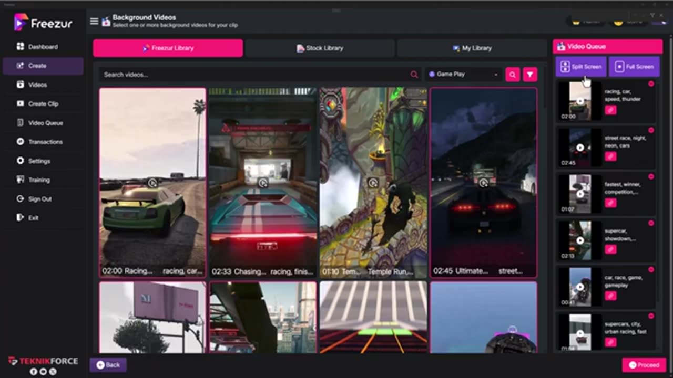Click link icon for 'car, race, game, gameplay'
This screenshot has height=378, width=673.
[610, 296]
